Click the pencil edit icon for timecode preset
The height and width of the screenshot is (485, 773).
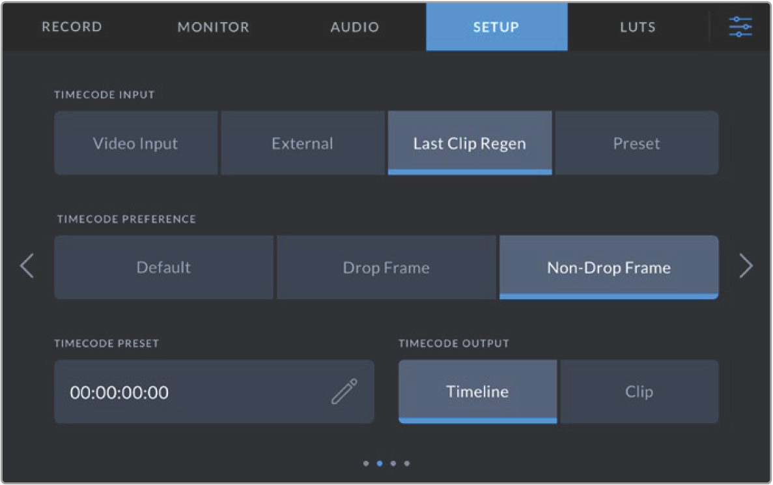tap(344, 392)
